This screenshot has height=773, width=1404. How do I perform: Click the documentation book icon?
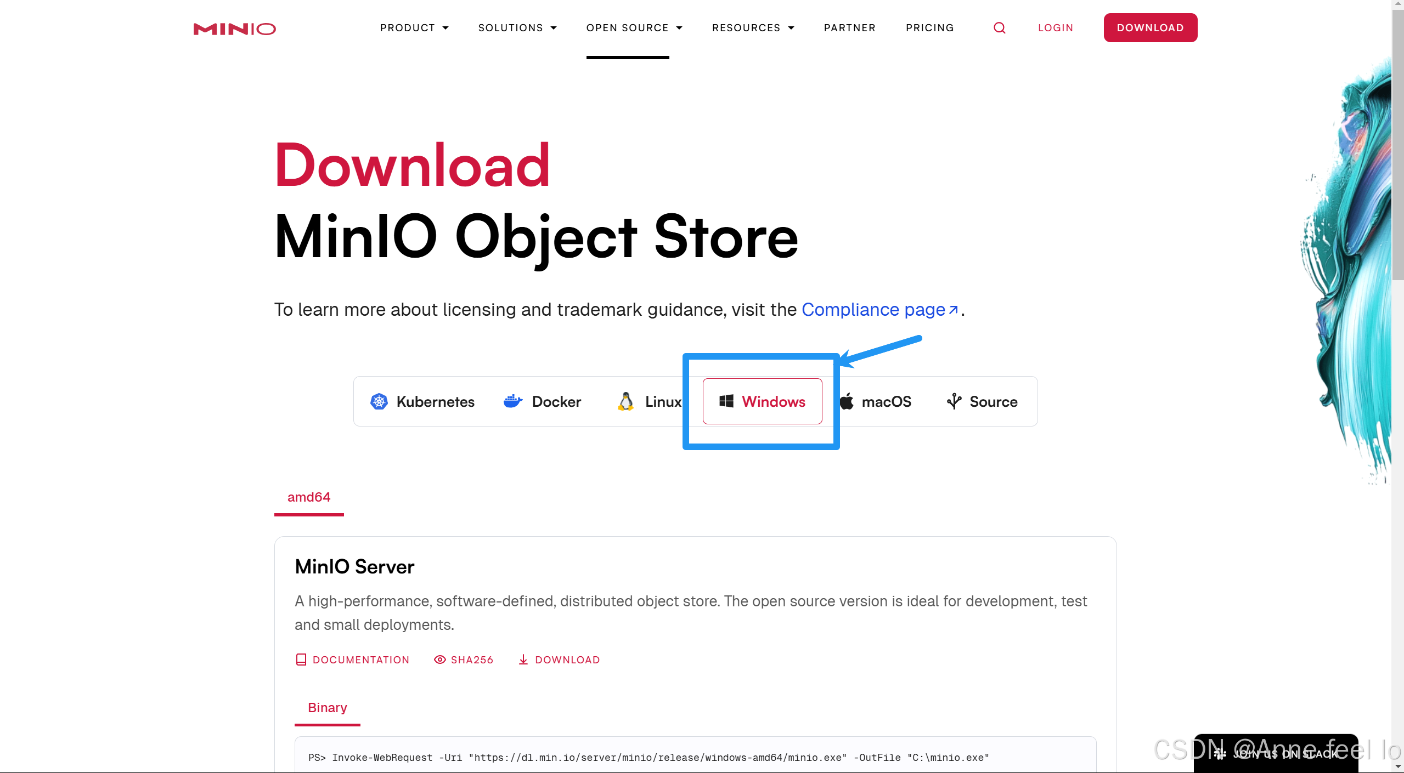pyautogui.click(x=301, y=659)
